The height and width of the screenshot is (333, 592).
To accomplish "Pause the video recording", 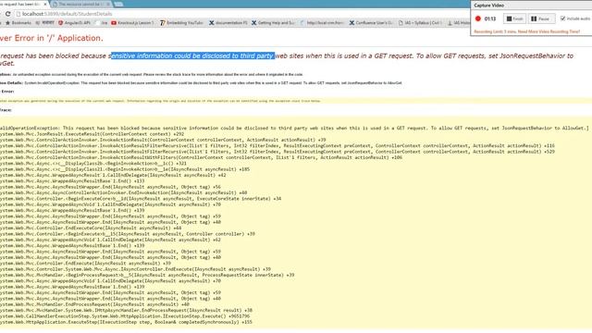I will pyautogui.click(x=541, y=18).
